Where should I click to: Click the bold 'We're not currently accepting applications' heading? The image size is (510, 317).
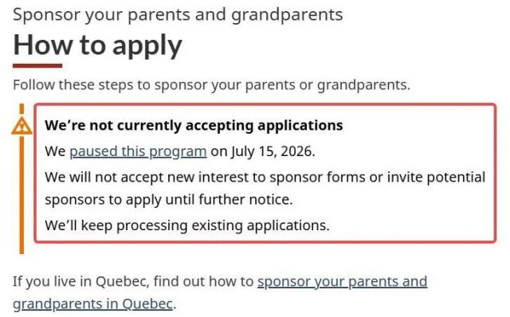click(x=194, y=126)
